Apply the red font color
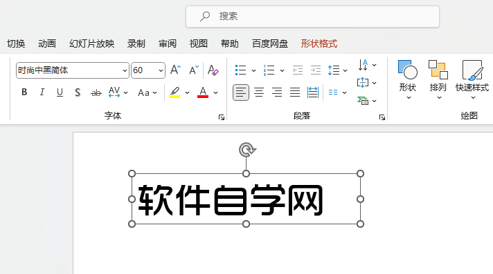493x274 pixels. pos(203,92)
